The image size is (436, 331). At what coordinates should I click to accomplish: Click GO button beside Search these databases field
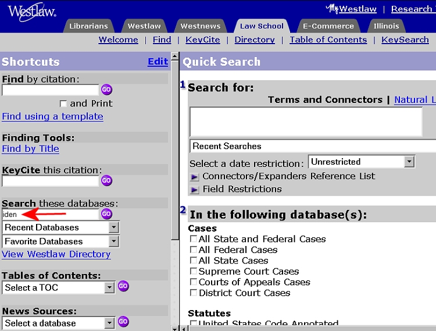pyautogui.click(x=106, y=214)
